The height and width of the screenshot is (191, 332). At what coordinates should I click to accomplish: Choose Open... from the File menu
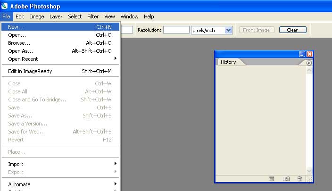60,35
